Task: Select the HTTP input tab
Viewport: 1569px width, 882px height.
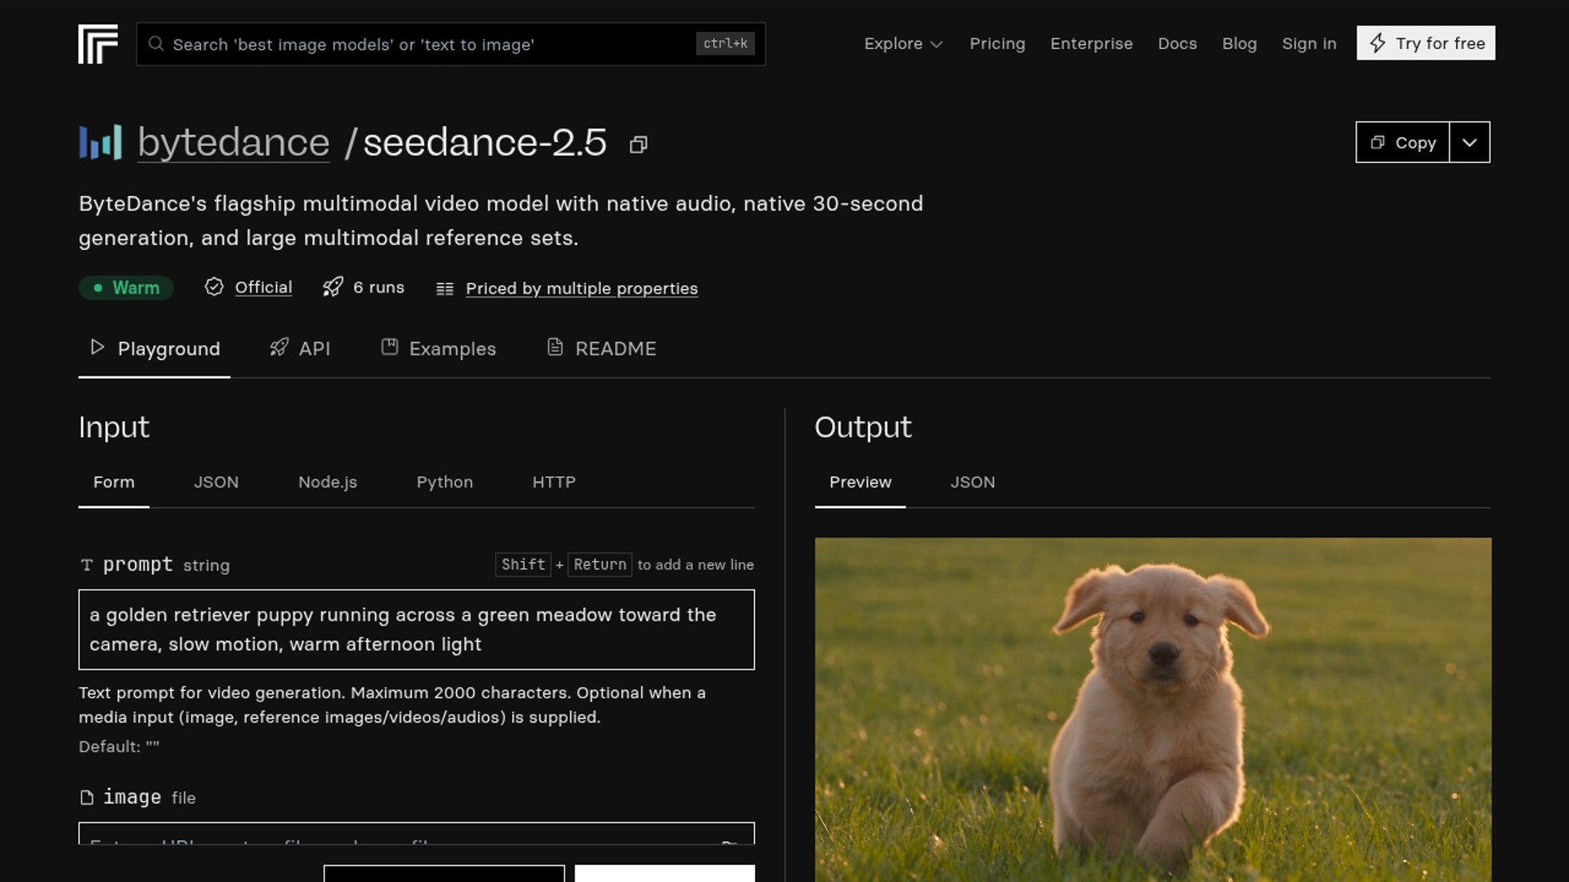Action: pos(554,482)
